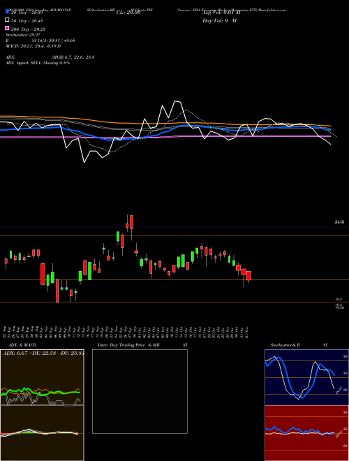Select the "200 Day - 20.23" legend text
The image size is (349, 461).
28,29
